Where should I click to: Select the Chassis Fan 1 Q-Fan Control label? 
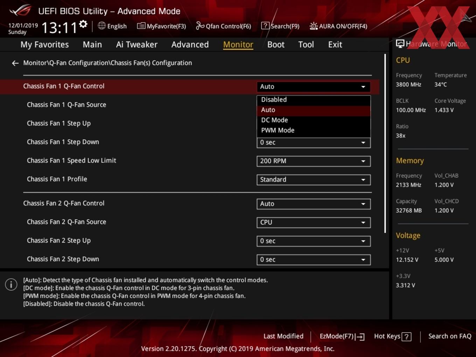pos(64,86)
